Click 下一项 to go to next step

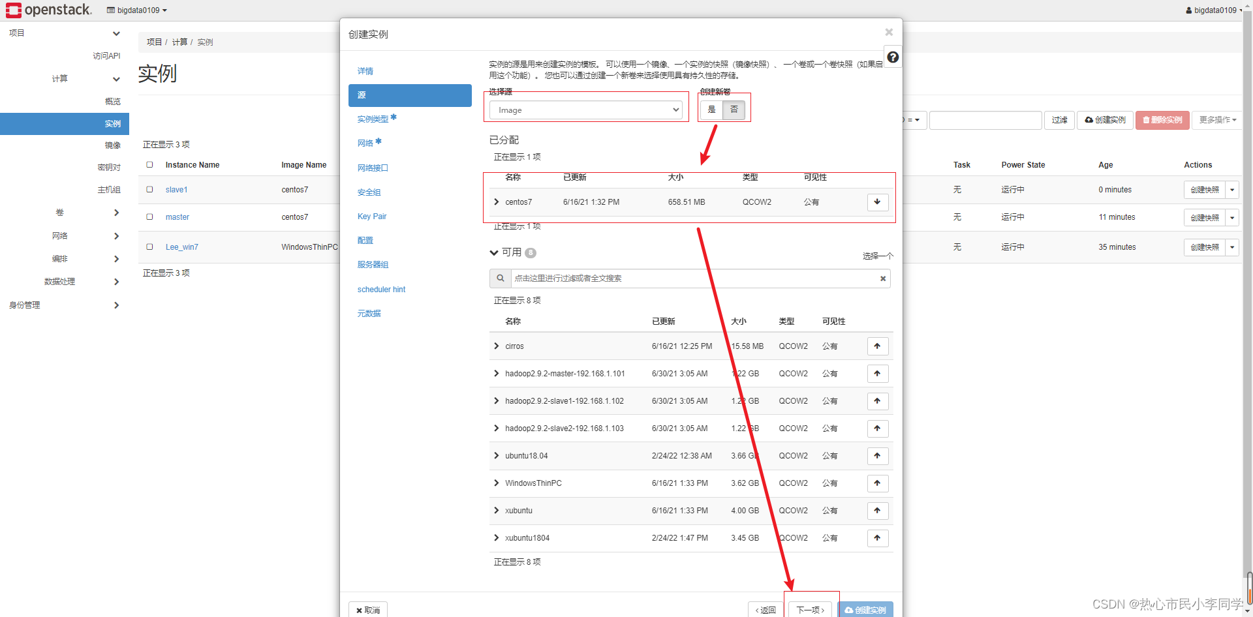(x=811, y=610)
